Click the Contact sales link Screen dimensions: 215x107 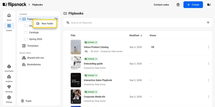pos(161,5)
